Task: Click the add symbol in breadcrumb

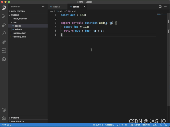Action: click(72, 11)
